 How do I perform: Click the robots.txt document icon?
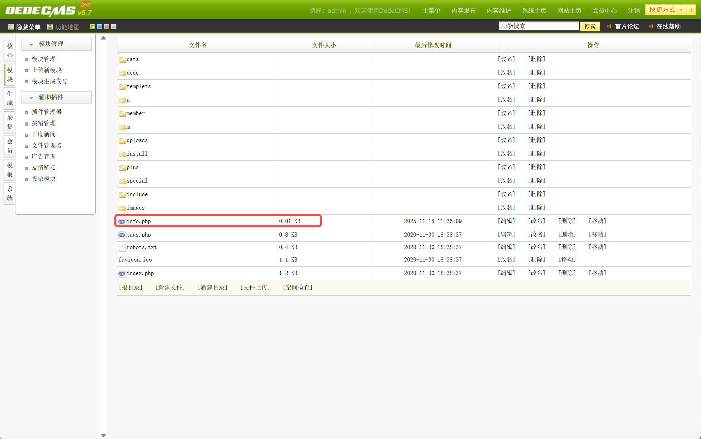pos(122,247)
